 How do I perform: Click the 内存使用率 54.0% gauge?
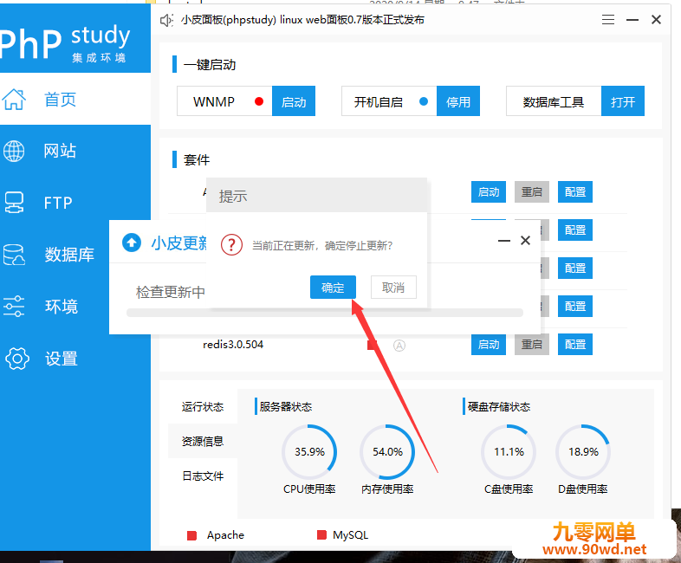tap(387, 452)
